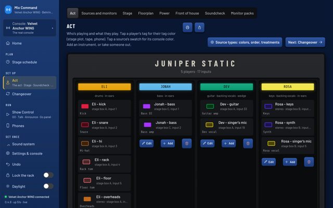This screenshot has height=208, width=333.
Task: Print the act sheet
Action: point(187,28)
